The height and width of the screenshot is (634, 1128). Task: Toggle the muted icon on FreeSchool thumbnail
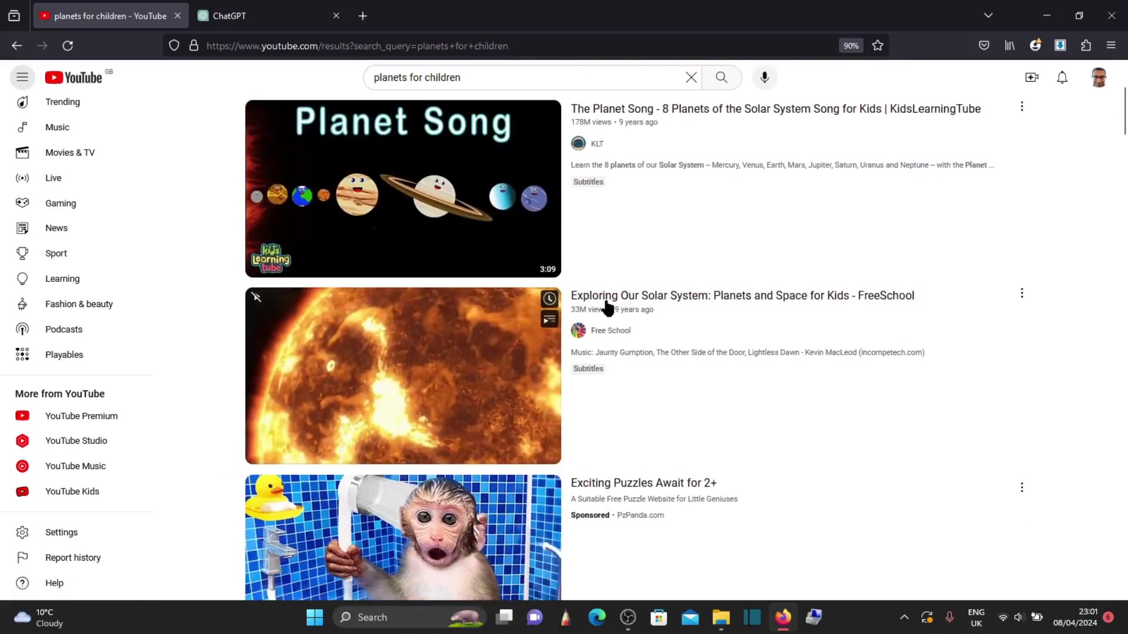pos(257,298)
